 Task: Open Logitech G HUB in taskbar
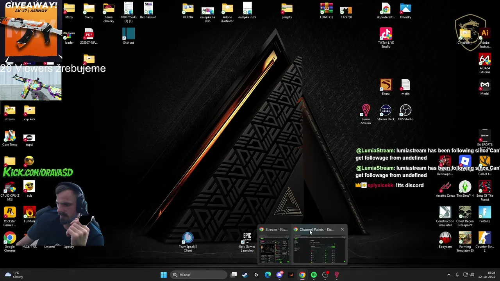coord(256,275)
